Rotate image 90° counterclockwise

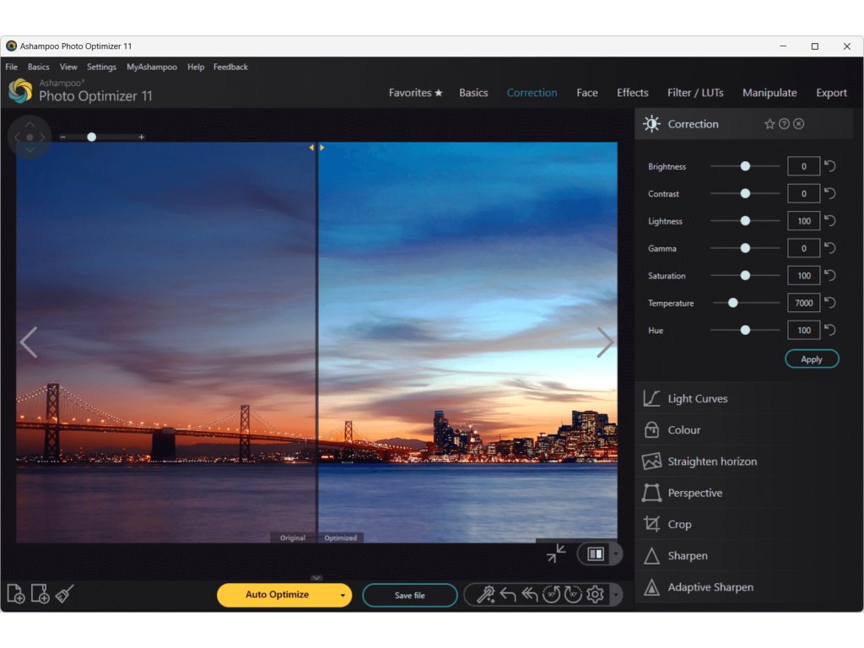coord(551,595)
